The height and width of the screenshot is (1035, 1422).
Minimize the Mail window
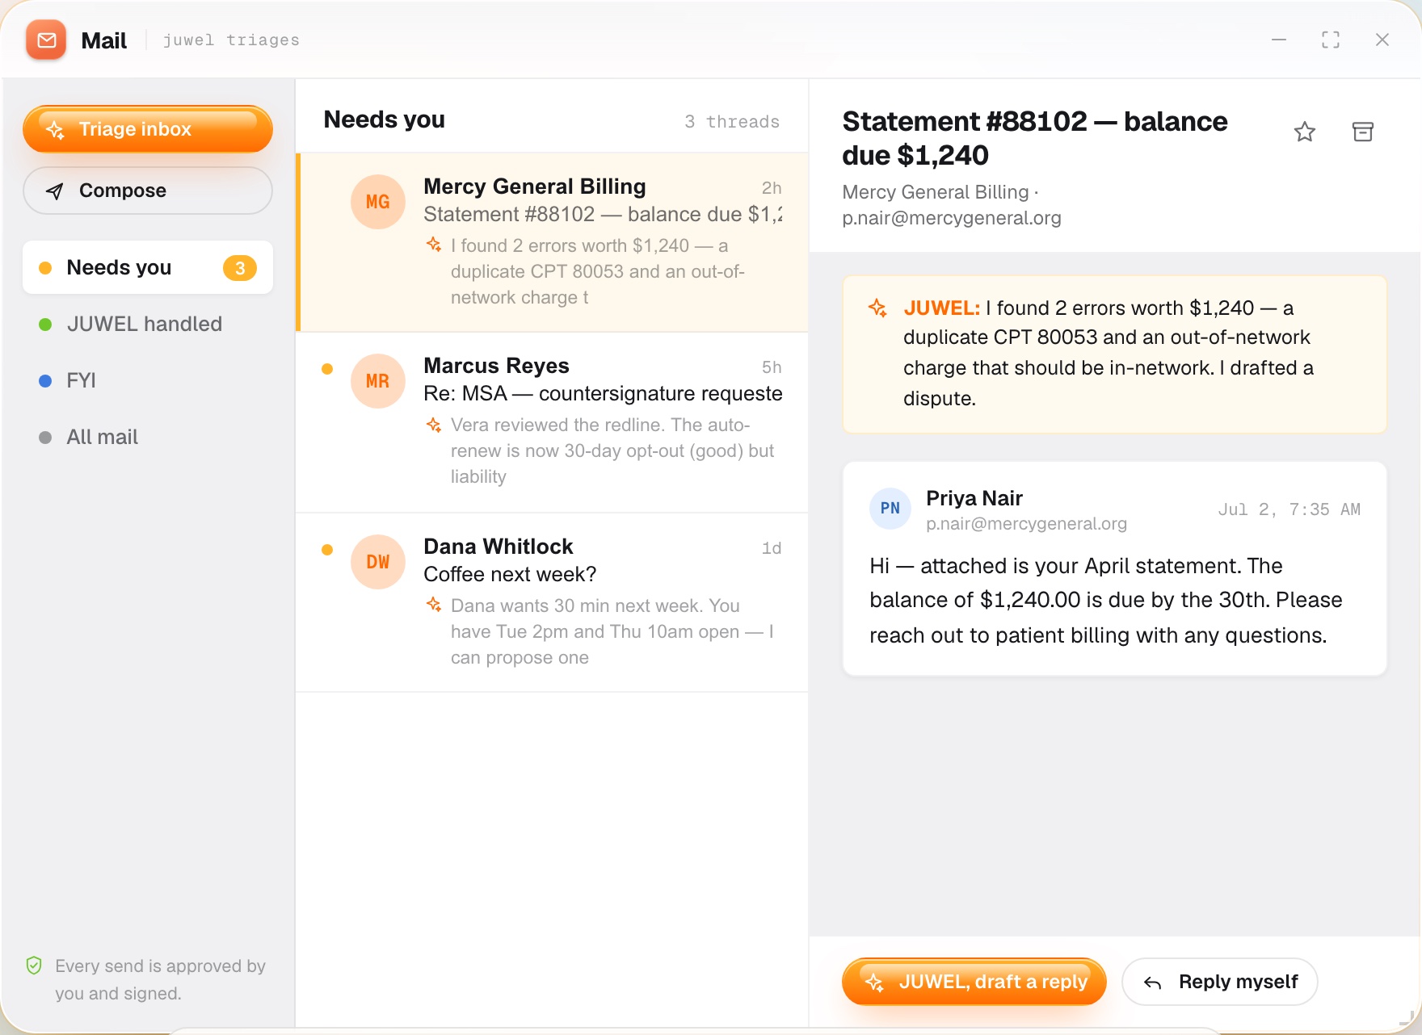click(x=1279, y=40)
